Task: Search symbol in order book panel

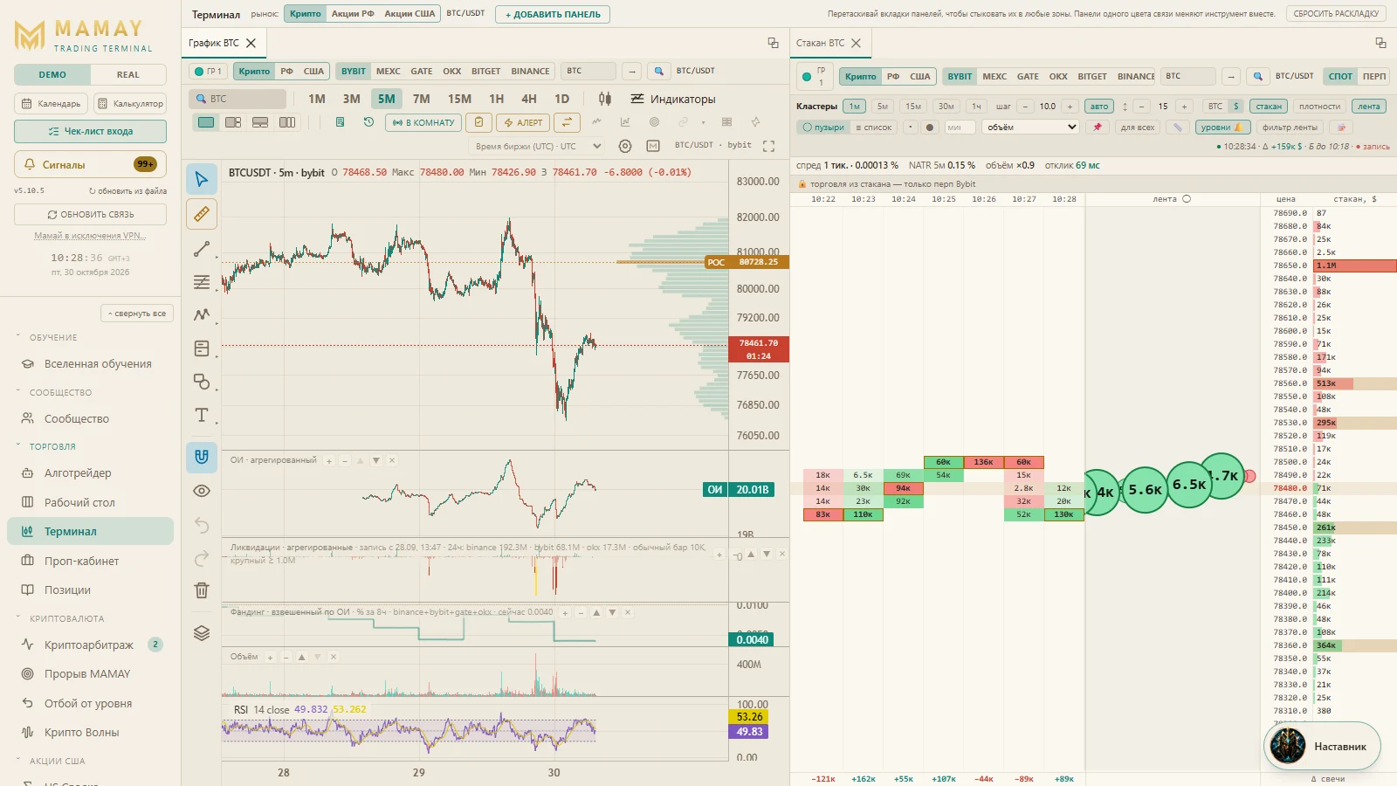Action: click(1258, 76)
